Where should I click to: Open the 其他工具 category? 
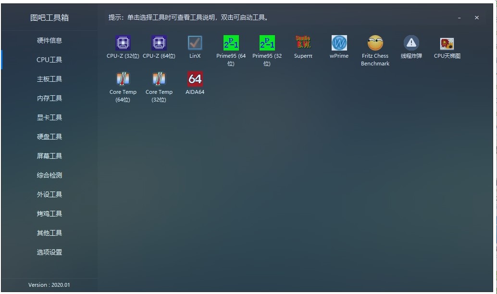click(x=50, y=233)
